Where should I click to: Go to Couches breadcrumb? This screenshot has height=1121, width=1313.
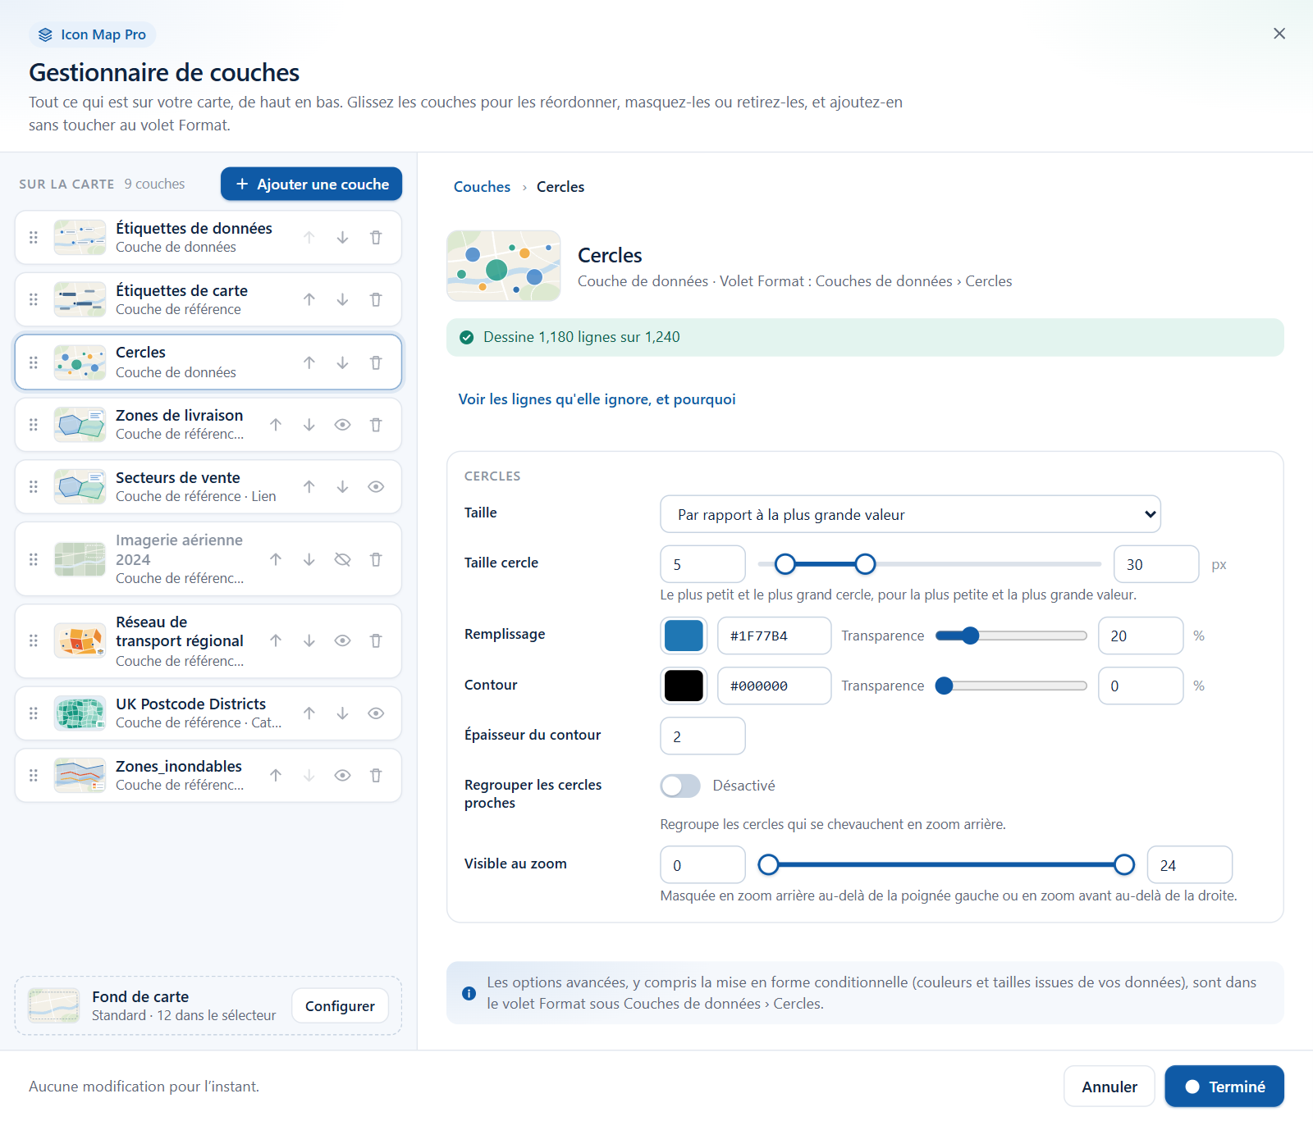click(x=482, y=187)
